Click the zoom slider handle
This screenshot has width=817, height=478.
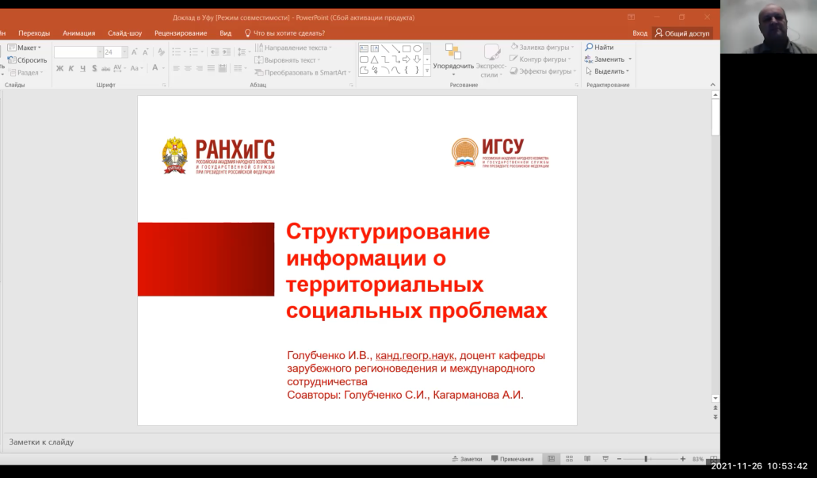click(x=646, y=459)
